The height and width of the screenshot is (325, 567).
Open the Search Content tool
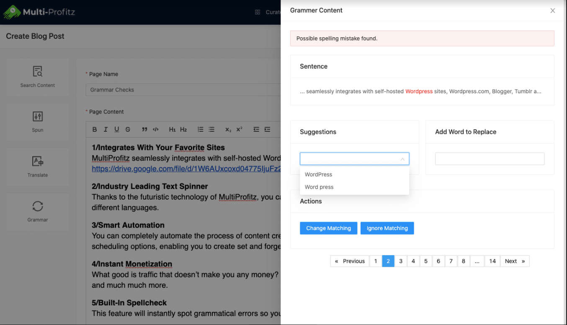(38, 77)
